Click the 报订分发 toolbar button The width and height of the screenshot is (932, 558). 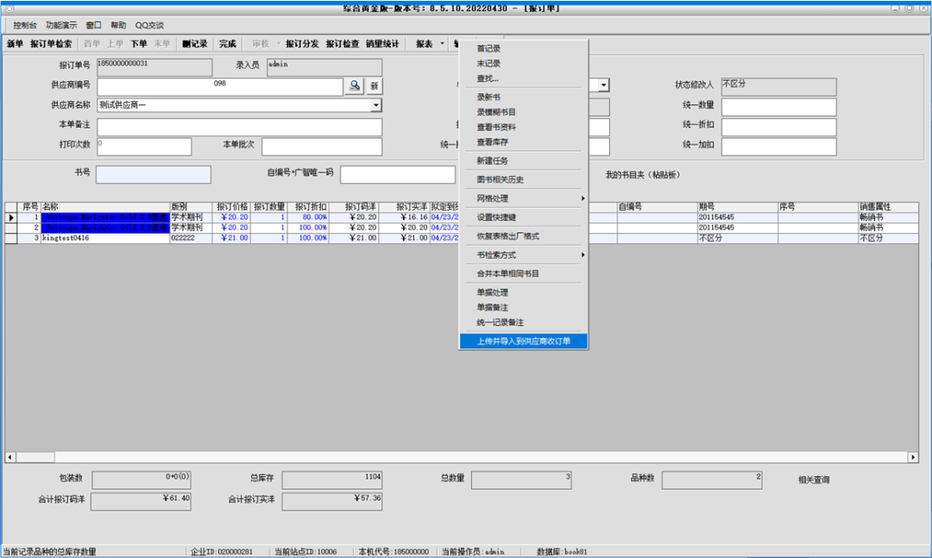(302, 44)
